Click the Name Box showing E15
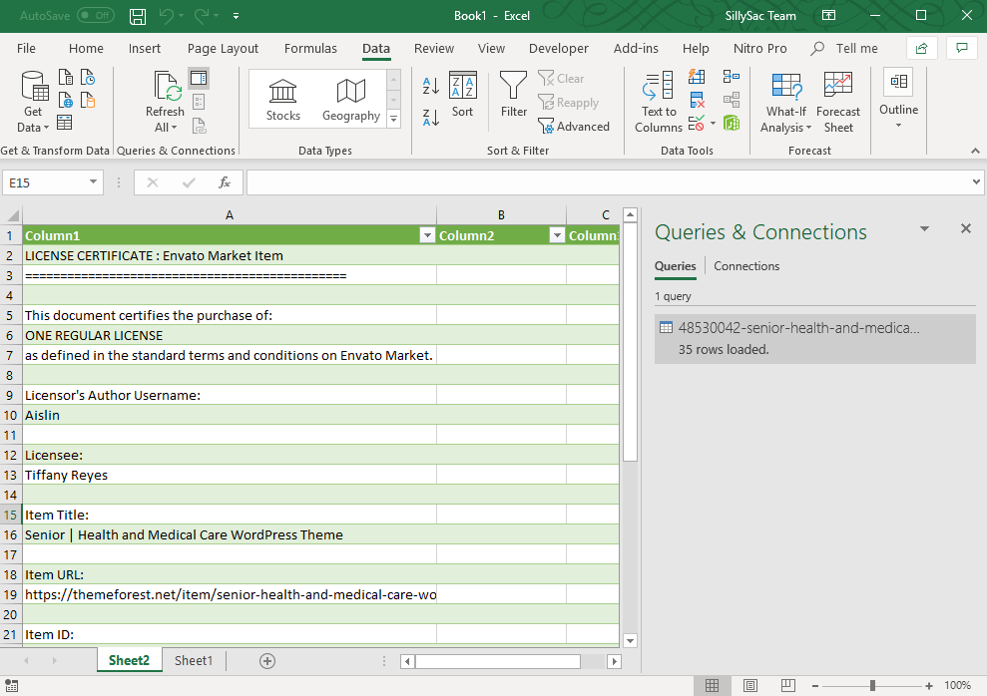This screenshot has height=696, width=987. tap(45, 182)
